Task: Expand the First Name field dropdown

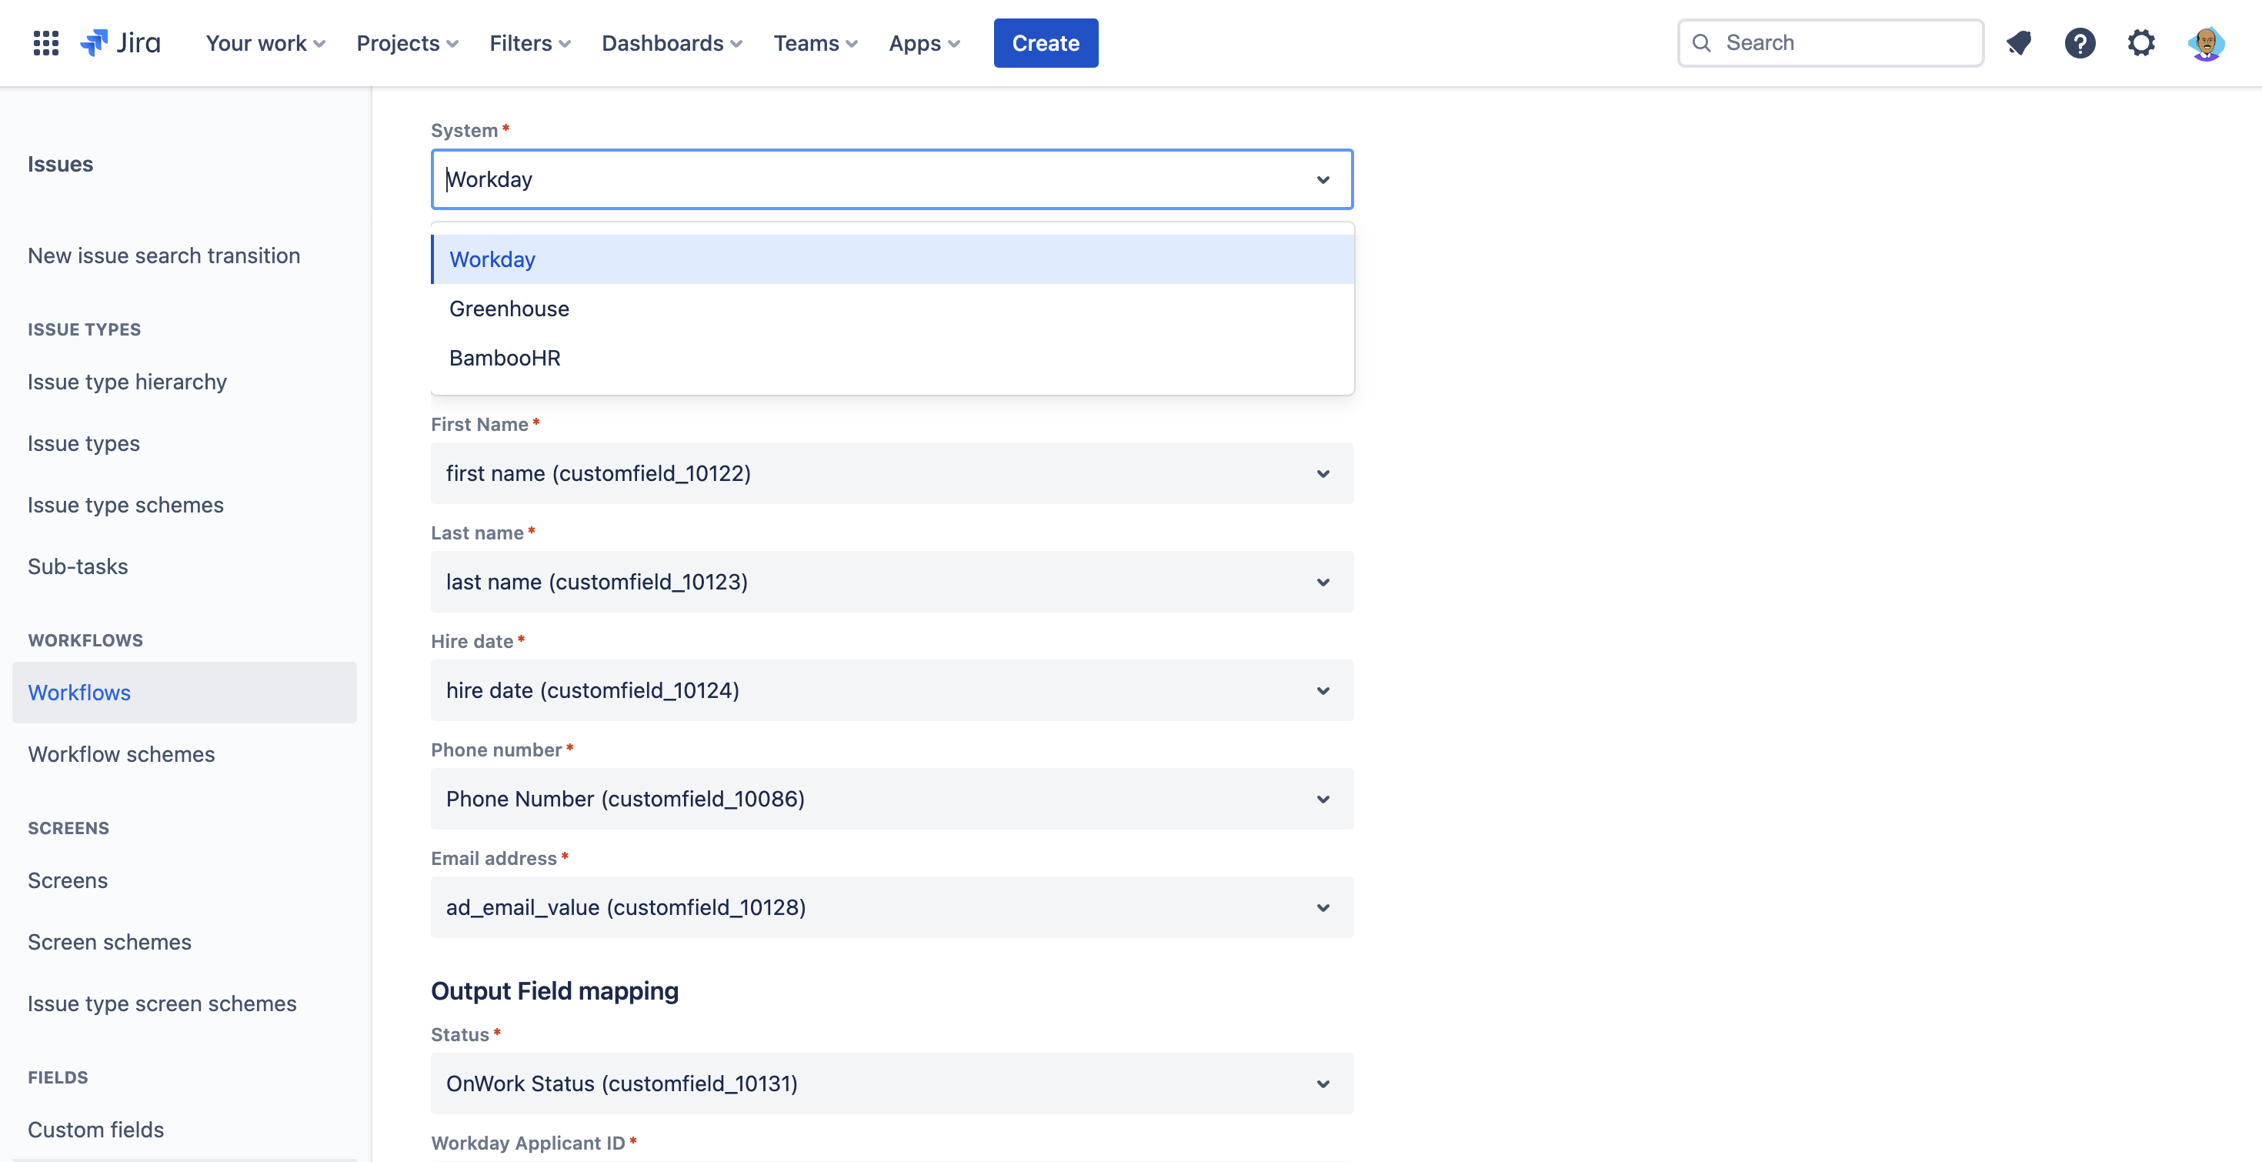Action: pyautogui.click(x=891, y=473)
